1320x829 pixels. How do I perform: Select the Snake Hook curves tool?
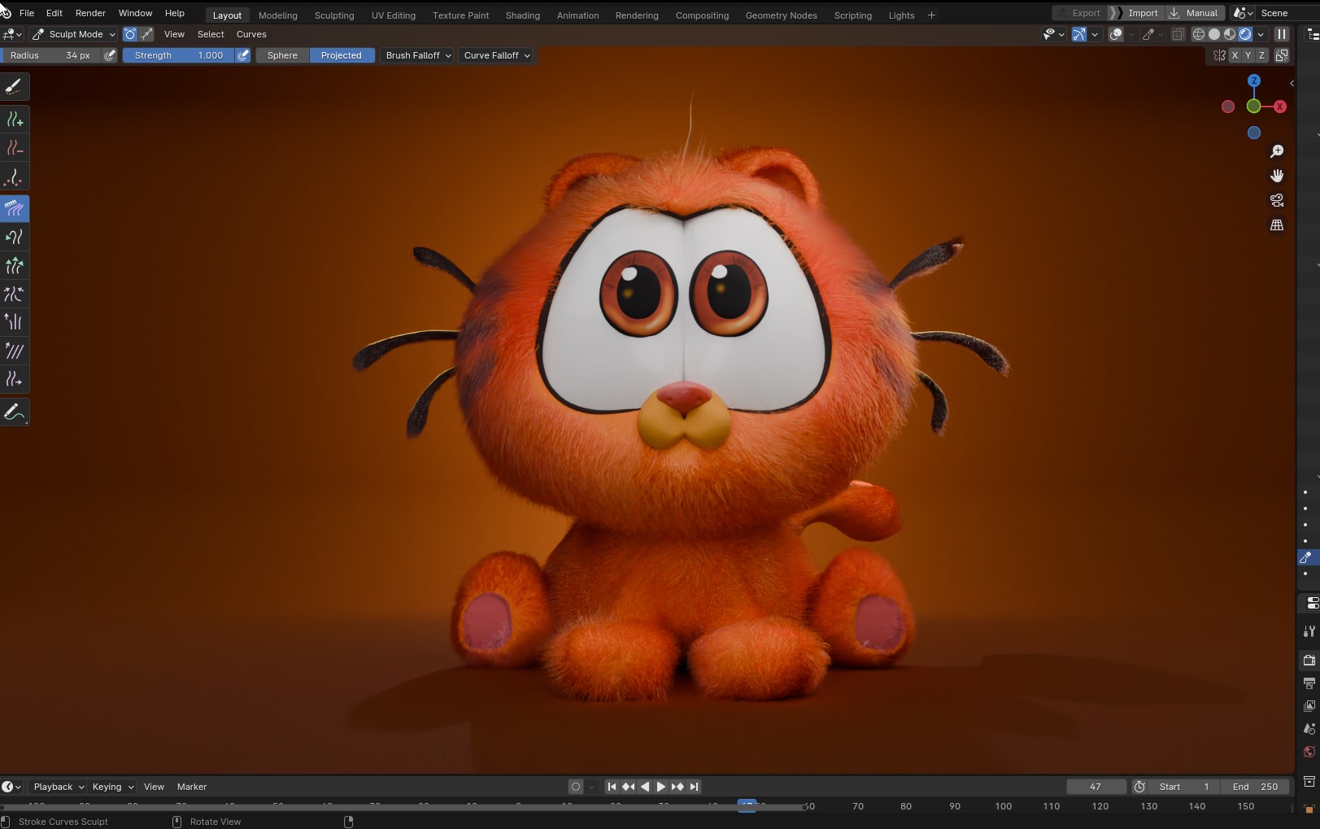click(15, 237)
